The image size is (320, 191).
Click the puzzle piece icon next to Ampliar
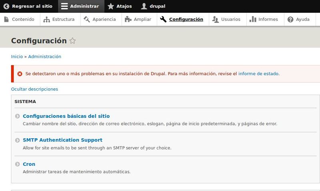pos(128,19)
